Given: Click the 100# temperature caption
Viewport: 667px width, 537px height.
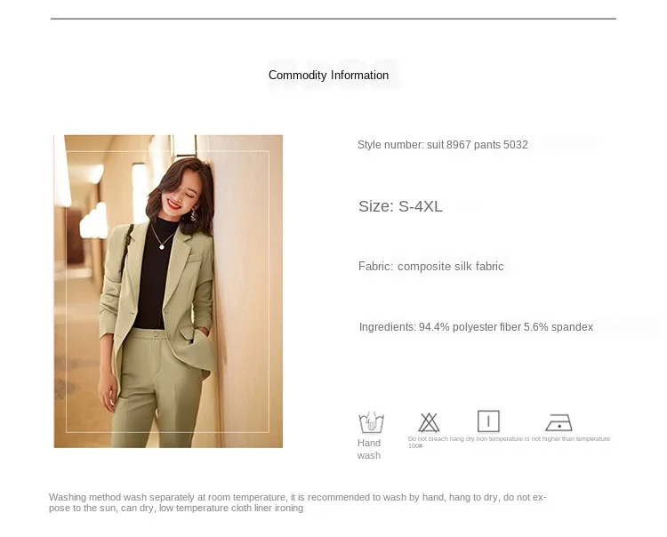Looking at the screenshot, I should tap(415, 446).
